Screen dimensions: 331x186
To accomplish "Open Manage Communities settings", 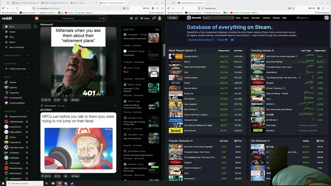I will point(17,117).
